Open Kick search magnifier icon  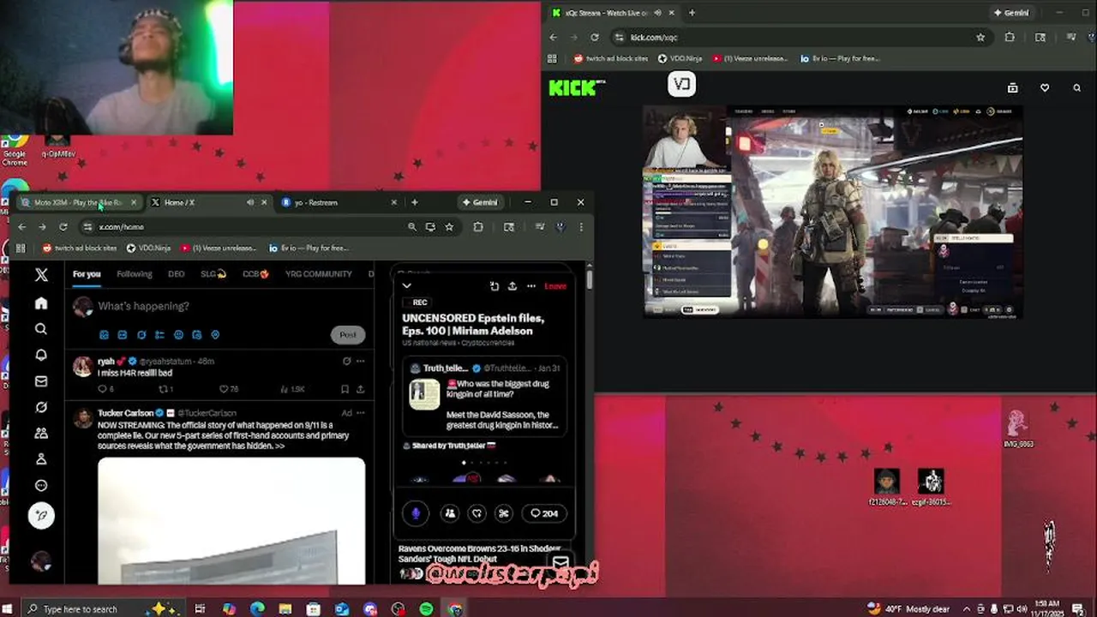point(1077,87)
